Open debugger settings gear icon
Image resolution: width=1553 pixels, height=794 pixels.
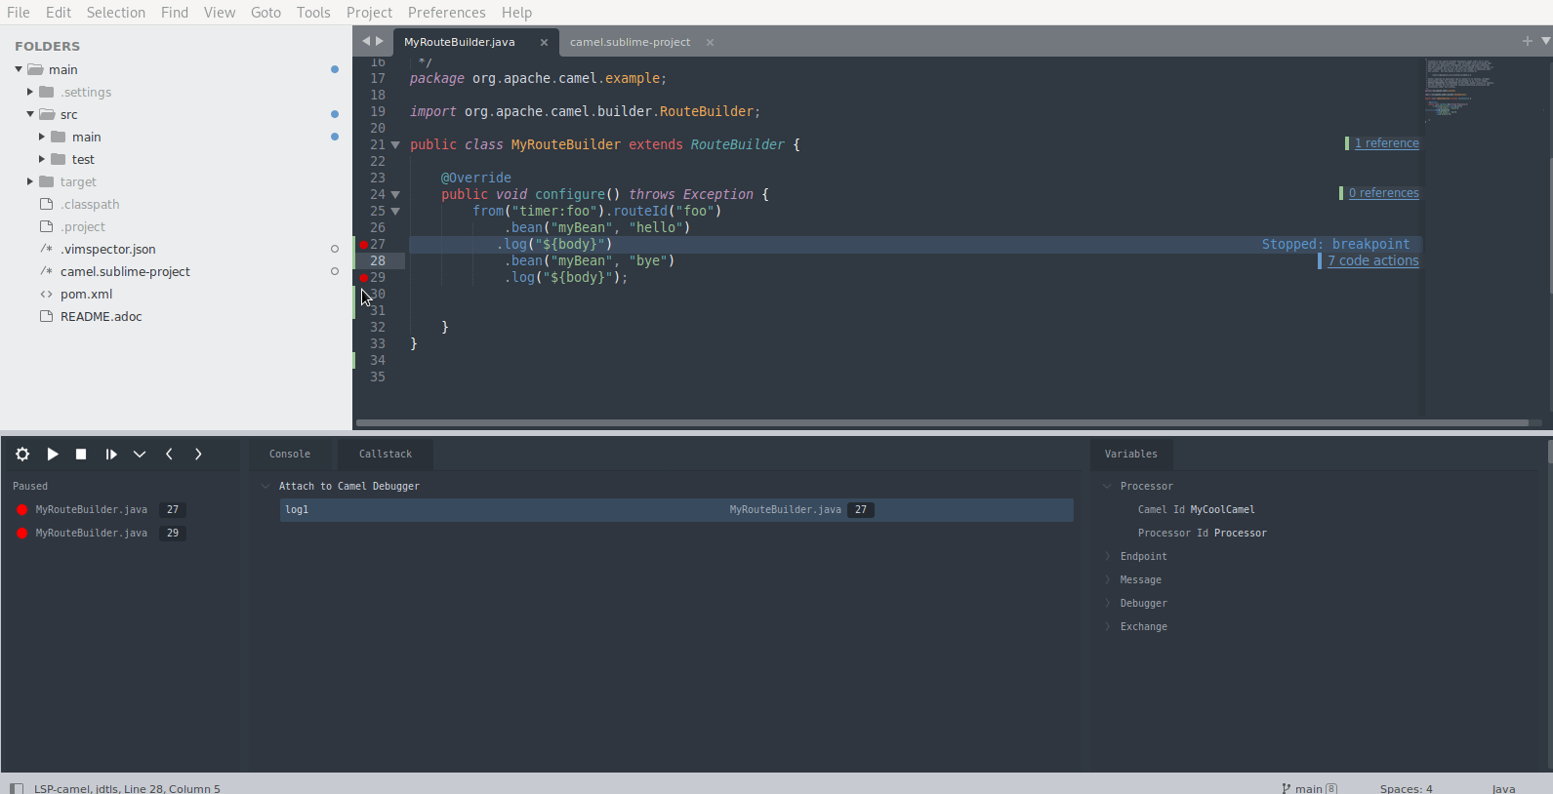(x=22, y=455)
